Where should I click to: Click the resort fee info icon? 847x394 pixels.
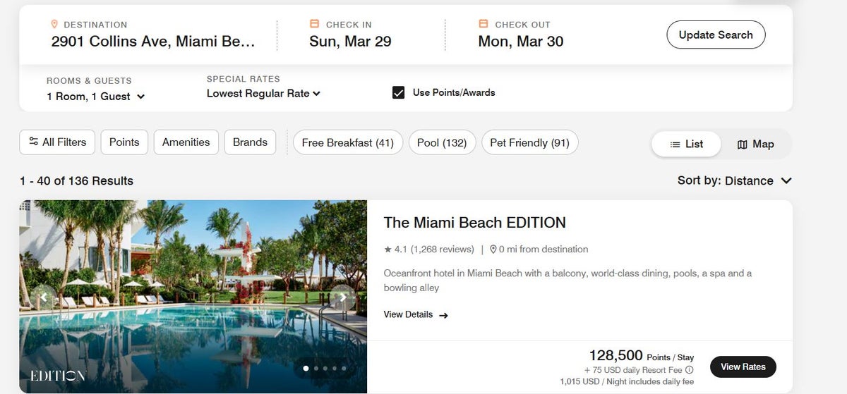tap(689, 370)
